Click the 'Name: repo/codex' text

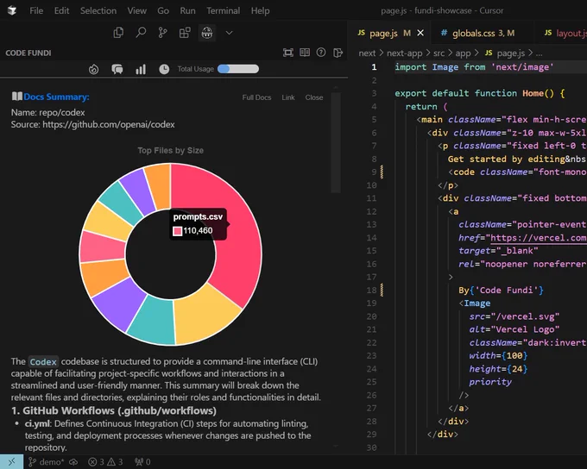click(x=48, y=113)
